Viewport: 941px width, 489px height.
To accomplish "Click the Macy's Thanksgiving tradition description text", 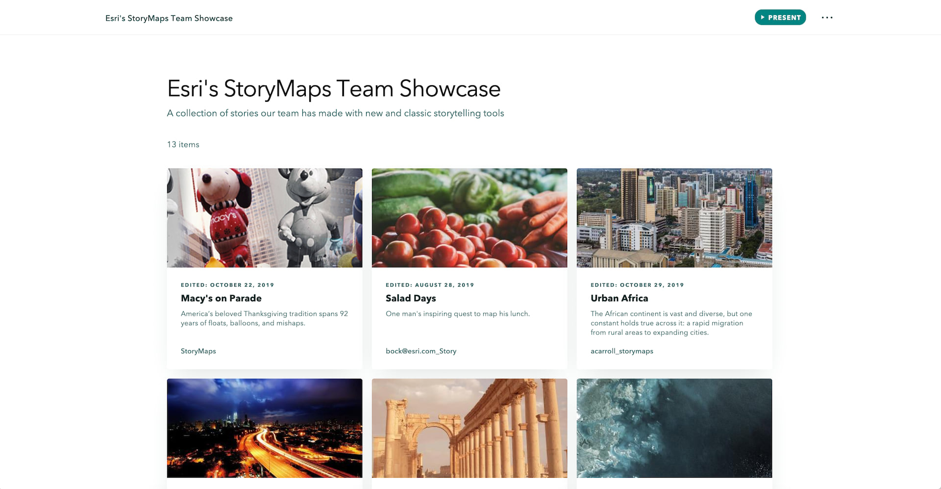I will click(265, 318).
